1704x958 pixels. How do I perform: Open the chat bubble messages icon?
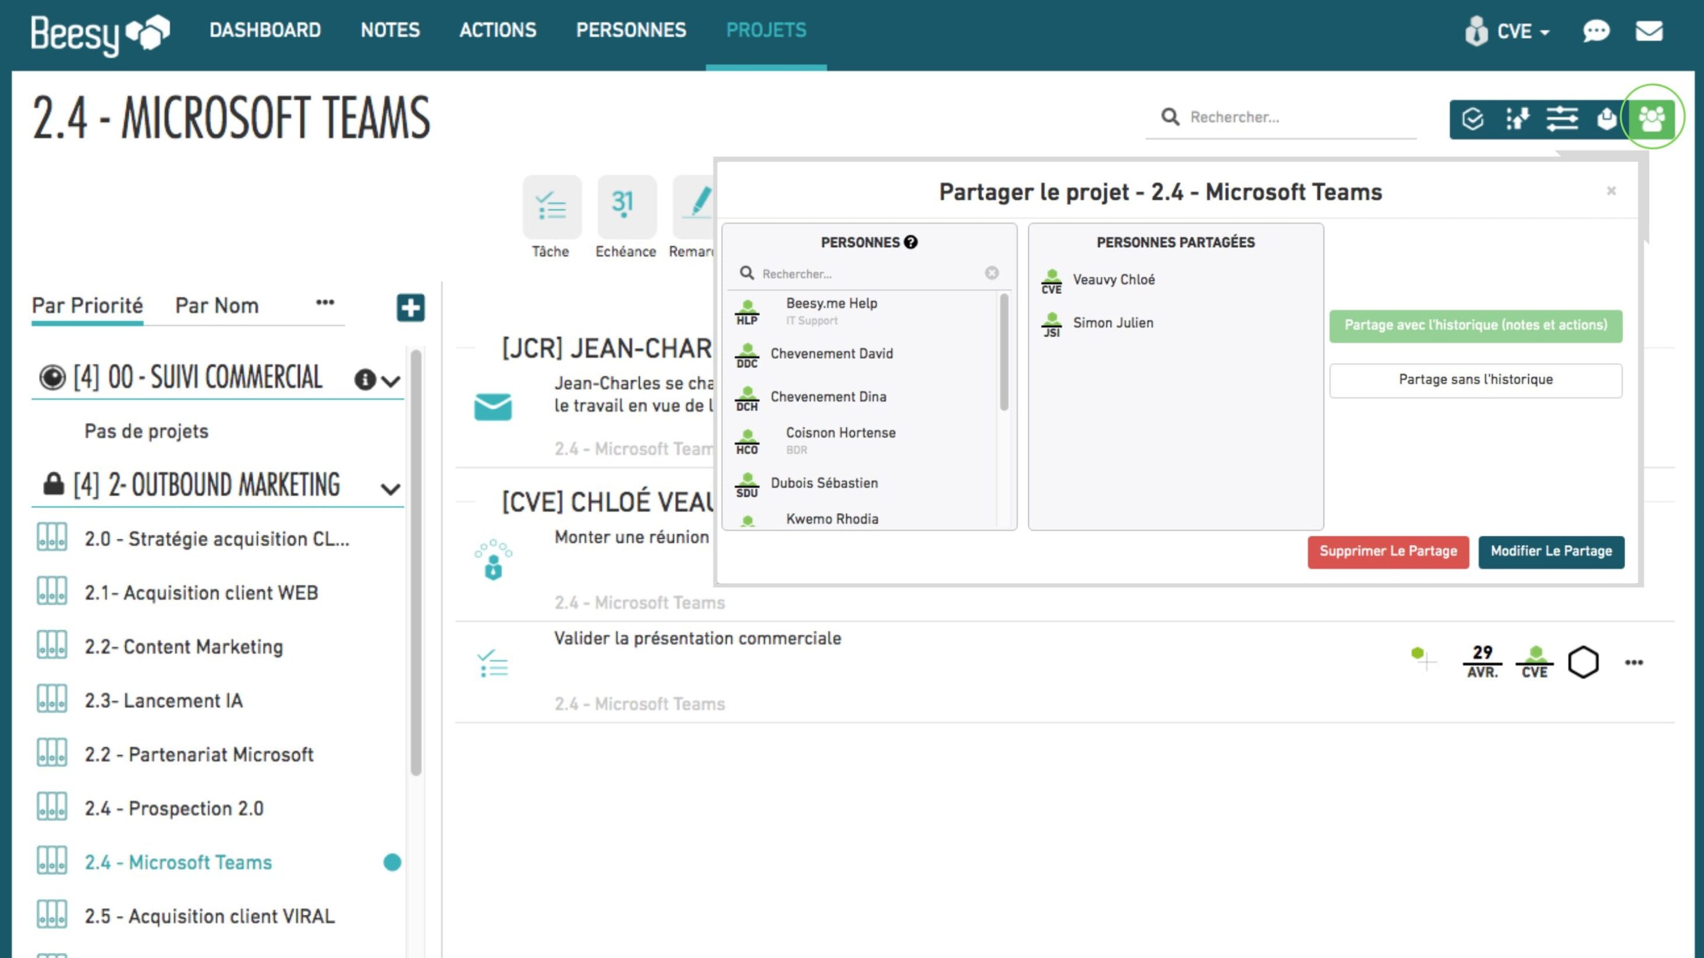1596,30
